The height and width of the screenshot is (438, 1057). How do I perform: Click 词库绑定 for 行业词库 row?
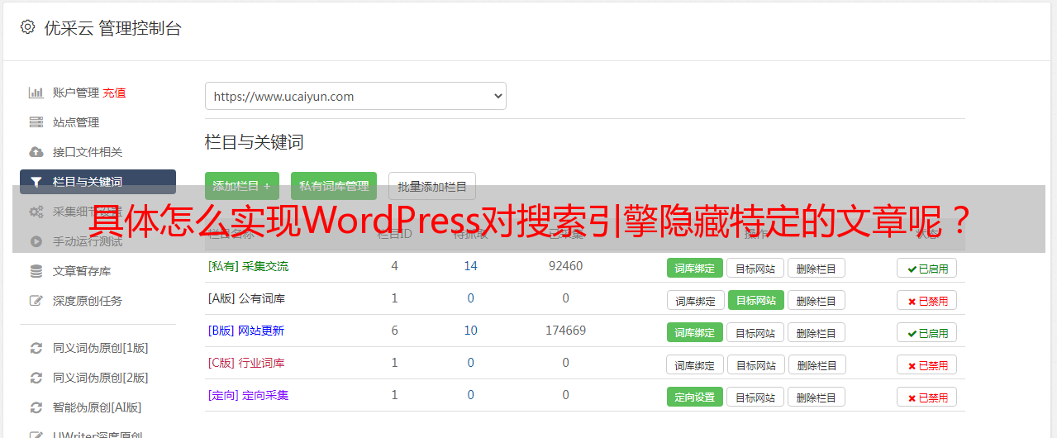695,364
